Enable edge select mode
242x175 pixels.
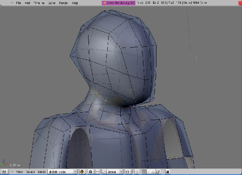tap(149, 172)
